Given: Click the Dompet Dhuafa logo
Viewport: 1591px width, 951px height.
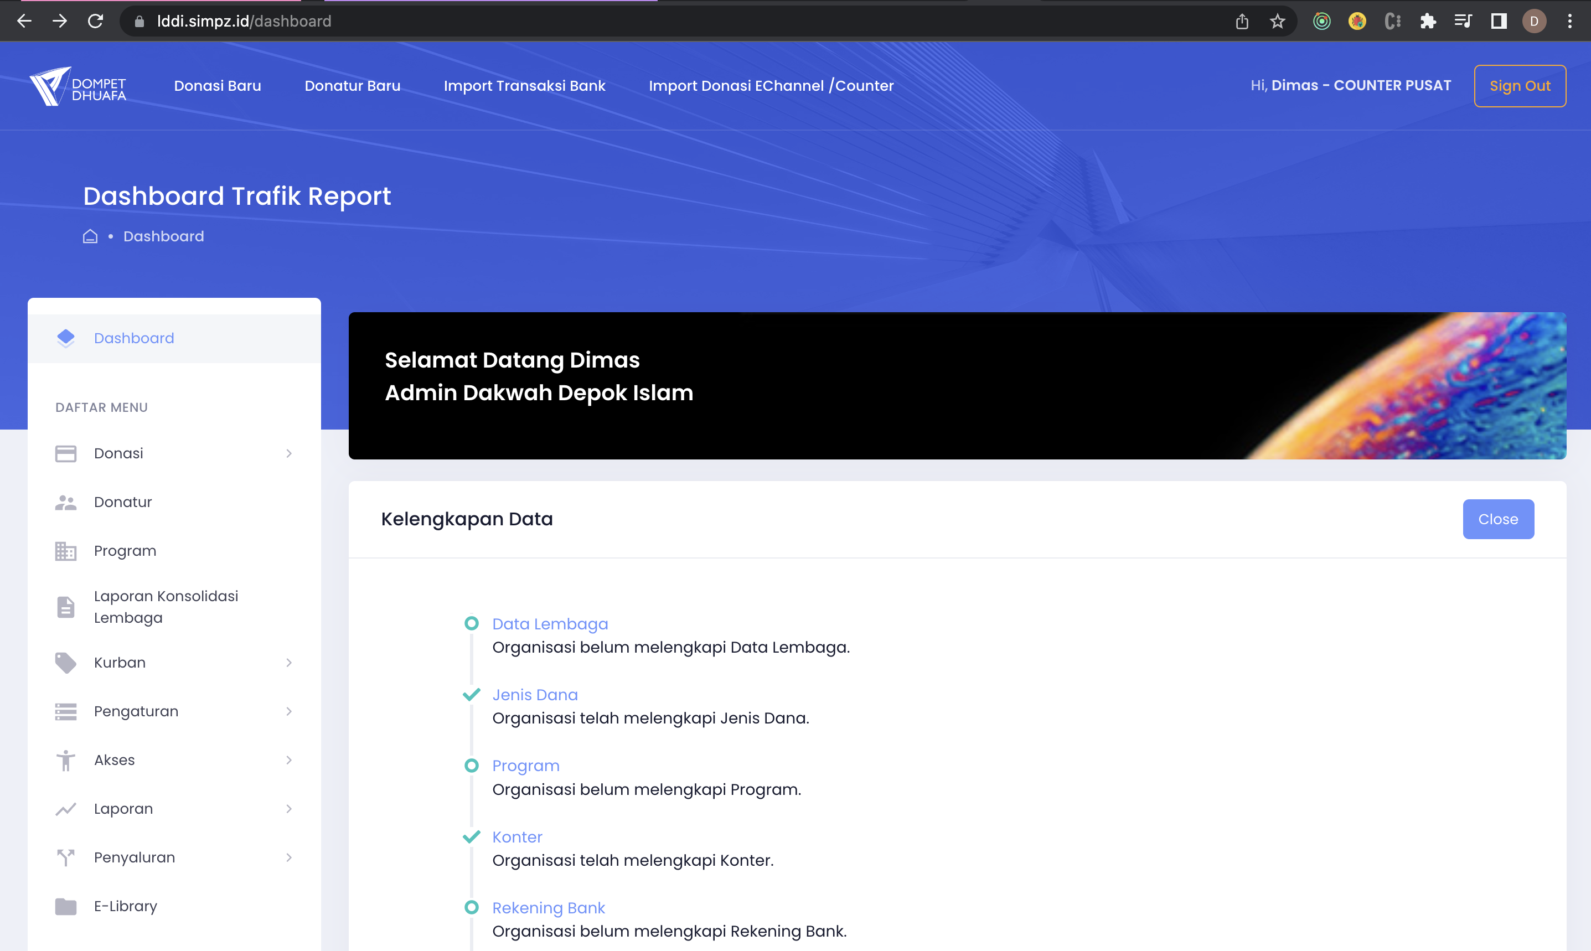Looking at the screenshot, I should pyautogui.click(x=78, y=86).
